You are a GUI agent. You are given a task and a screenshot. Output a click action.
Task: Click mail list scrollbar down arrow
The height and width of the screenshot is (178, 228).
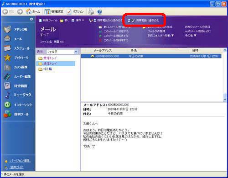point(225,99)
